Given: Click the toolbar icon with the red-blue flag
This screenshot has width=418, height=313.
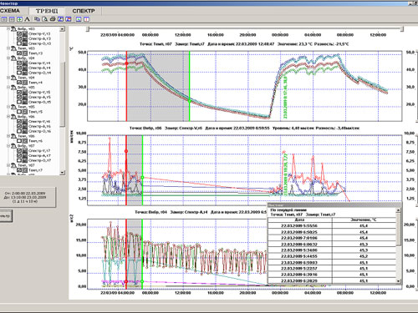Looking at the screenshot, I should [x=69, y=19].
